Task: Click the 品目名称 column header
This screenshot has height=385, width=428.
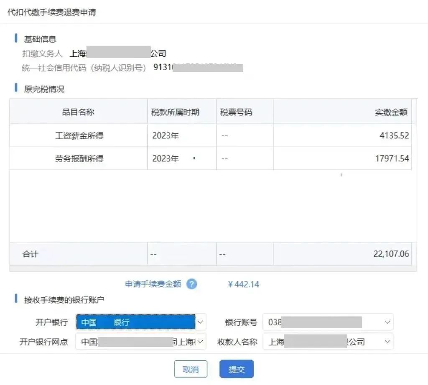Action: (78, 112)
